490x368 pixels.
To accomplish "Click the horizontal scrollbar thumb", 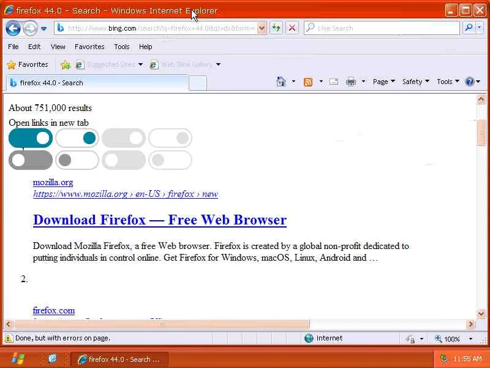I will 162,324.
